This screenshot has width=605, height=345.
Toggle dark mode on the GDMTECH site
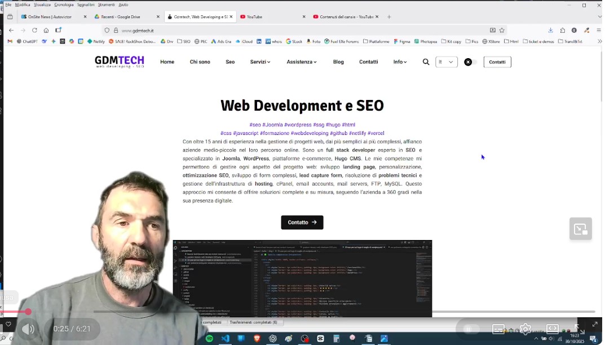(470, 62)
